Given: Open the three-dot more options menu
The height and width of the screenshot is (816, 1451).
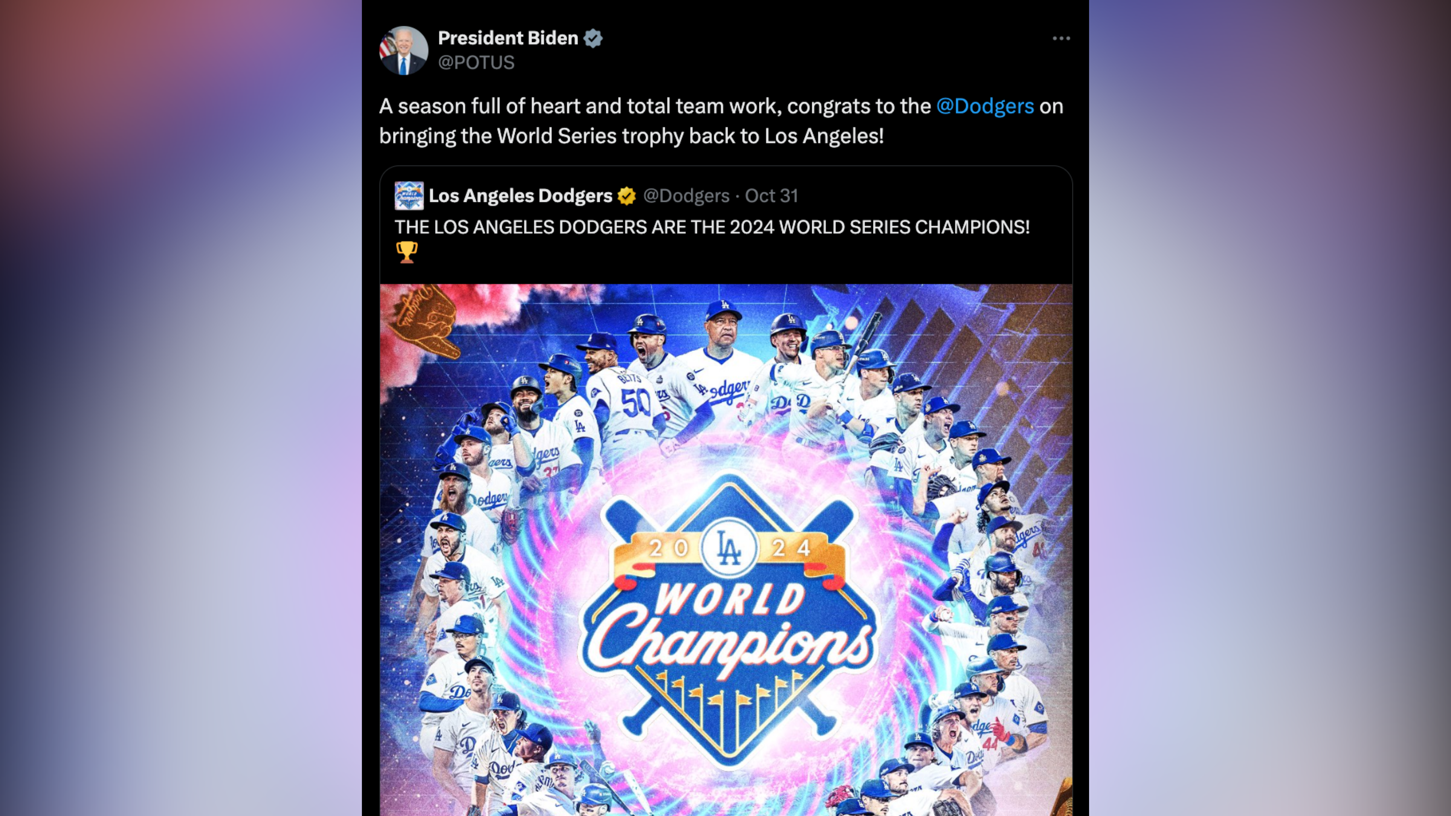Looking at the screenshot, I should tap(1061, 38).
